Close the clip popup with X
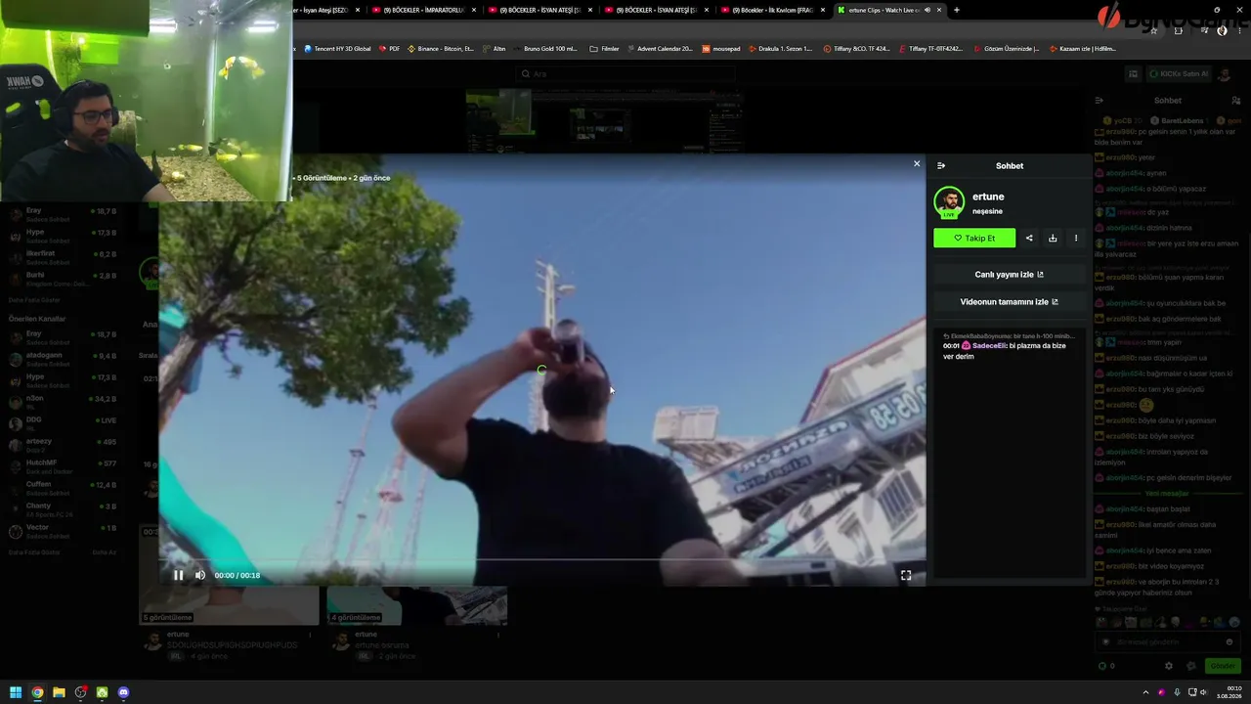 point(917,163)
